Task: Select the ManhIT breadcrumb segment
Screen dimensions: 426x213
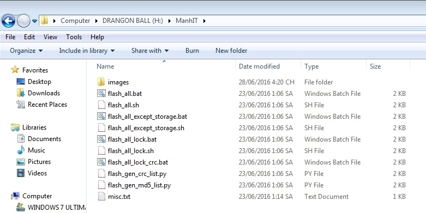Action: (187, 21)
